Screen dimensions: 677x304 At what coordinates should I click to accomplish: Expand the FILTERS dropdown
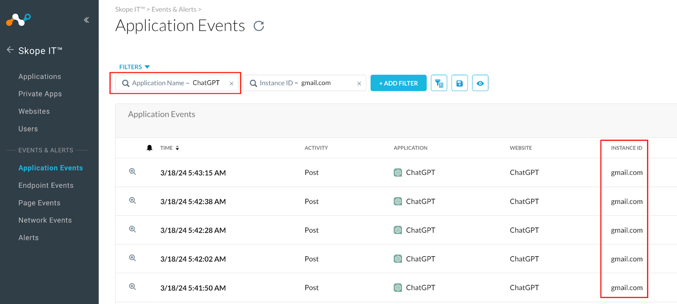[x=135, y=67]
